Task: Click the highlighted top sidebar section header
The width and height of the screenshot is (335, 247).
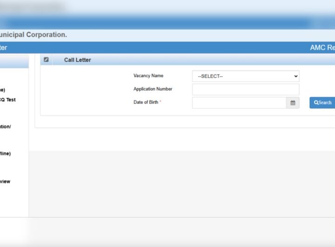Action: tap(14, 62)
